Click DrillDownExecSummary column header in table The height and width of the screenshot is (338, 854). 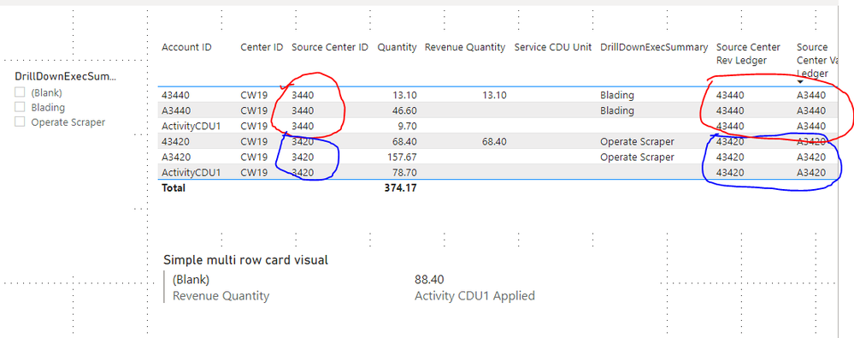pos(654,47)
